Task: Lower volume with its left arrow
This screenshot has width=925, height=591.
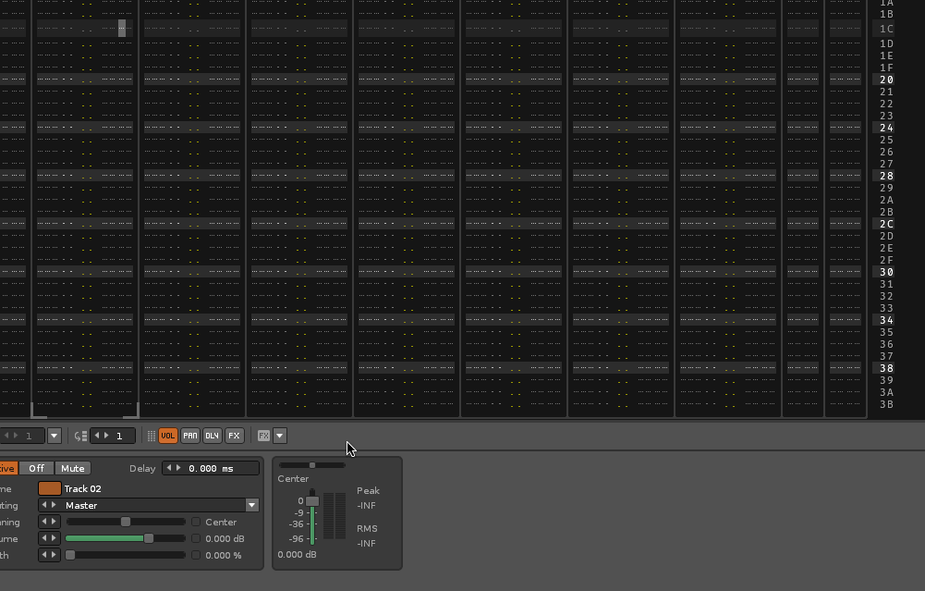Action: [x=44, y=538]
